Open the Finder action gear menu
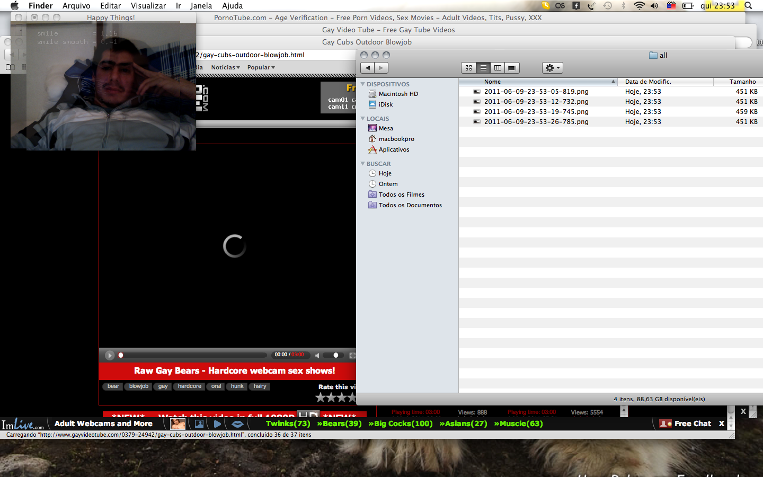 552,68
